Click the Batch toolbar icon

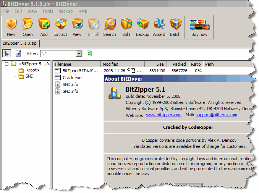click(175, 24)
